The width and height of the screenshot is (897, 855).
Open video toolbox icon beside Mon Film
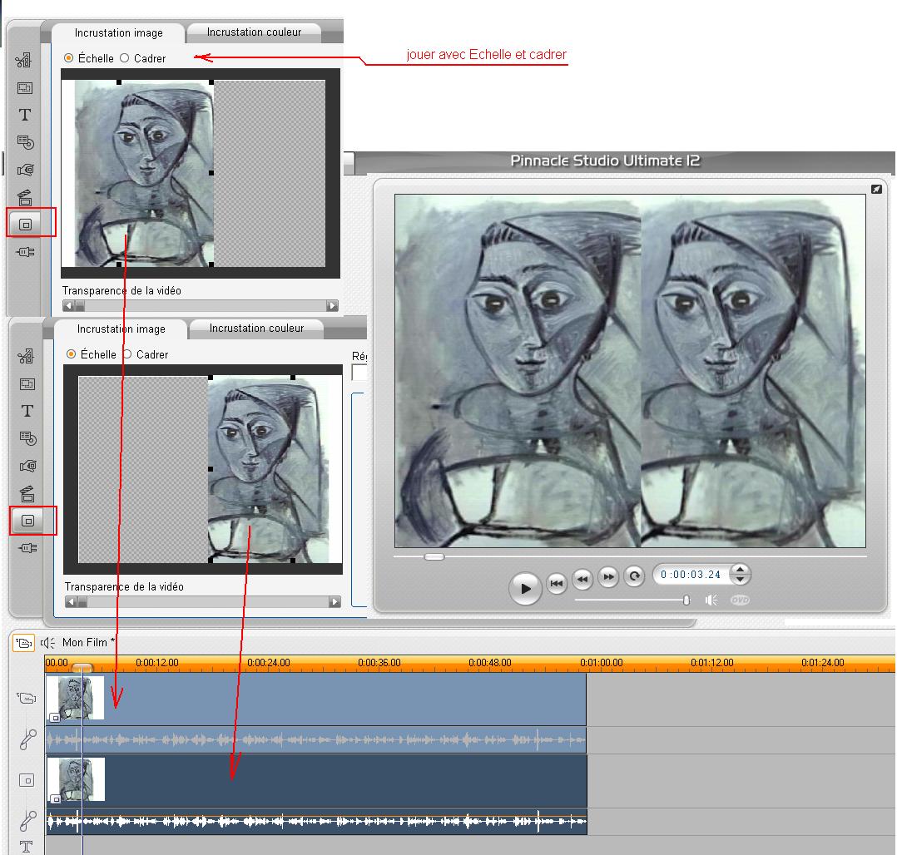click(23, 643)
